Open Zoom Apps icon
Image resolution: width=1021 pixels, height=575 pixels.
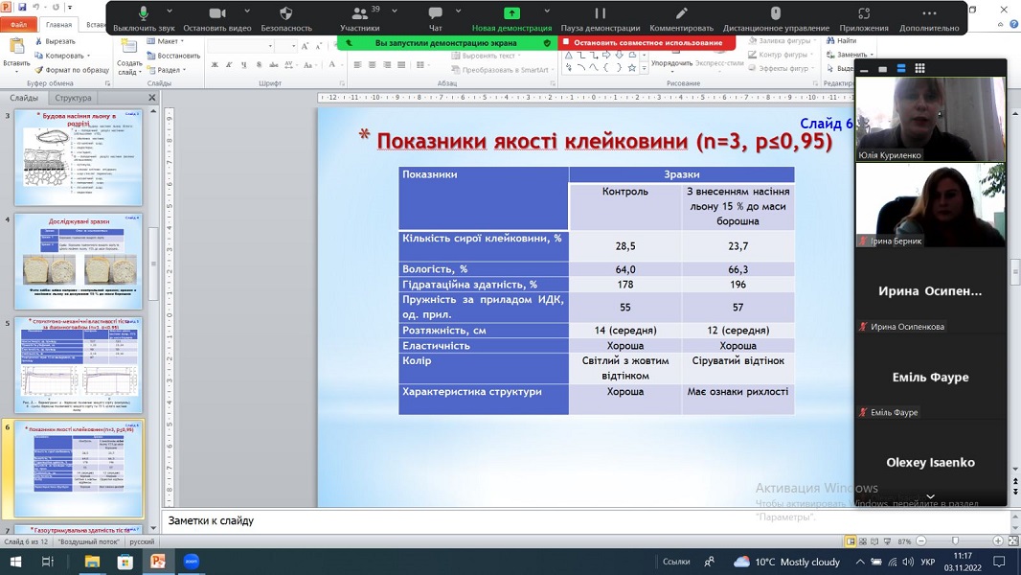tap(863, 18)
